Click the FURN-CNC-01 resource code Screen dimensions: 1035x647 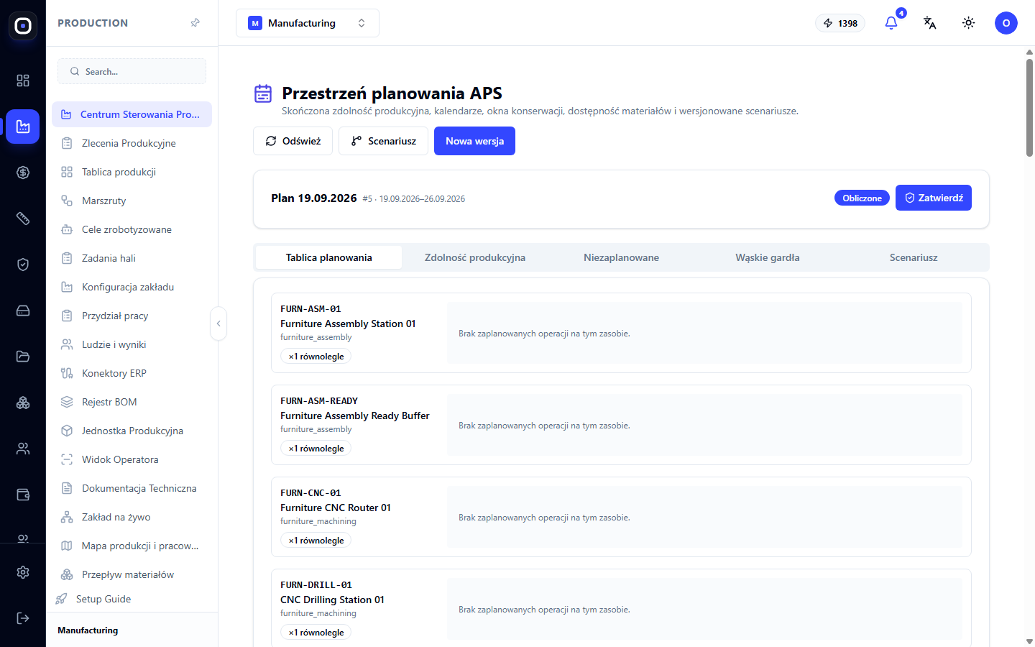(x=310, y=493)
